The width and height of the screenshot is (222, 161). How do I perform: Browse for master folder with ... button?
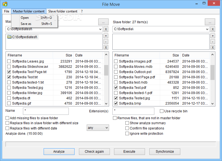pyautogui.click(x=103, y=22)
